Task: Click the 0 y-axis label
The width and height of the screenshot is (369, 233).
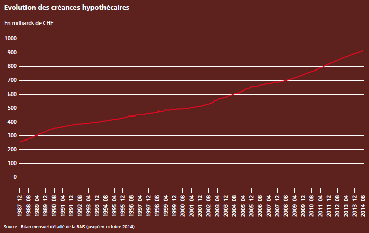Action: (x=15, y=177)
